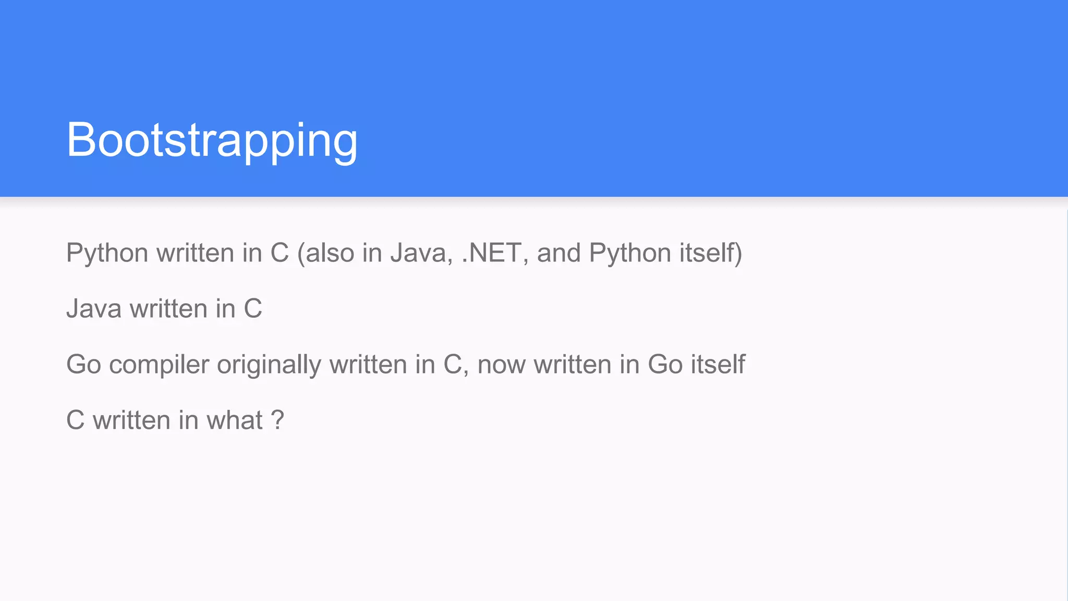The width and height of the screenshot is (1068, 601).
Task: Select the line starting with Python written in C
Action: point(404,254)
